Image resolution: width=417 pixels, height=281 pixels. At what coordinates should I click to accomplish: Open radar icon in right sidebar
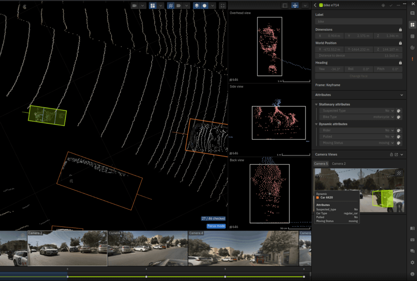tap(412, 48)
